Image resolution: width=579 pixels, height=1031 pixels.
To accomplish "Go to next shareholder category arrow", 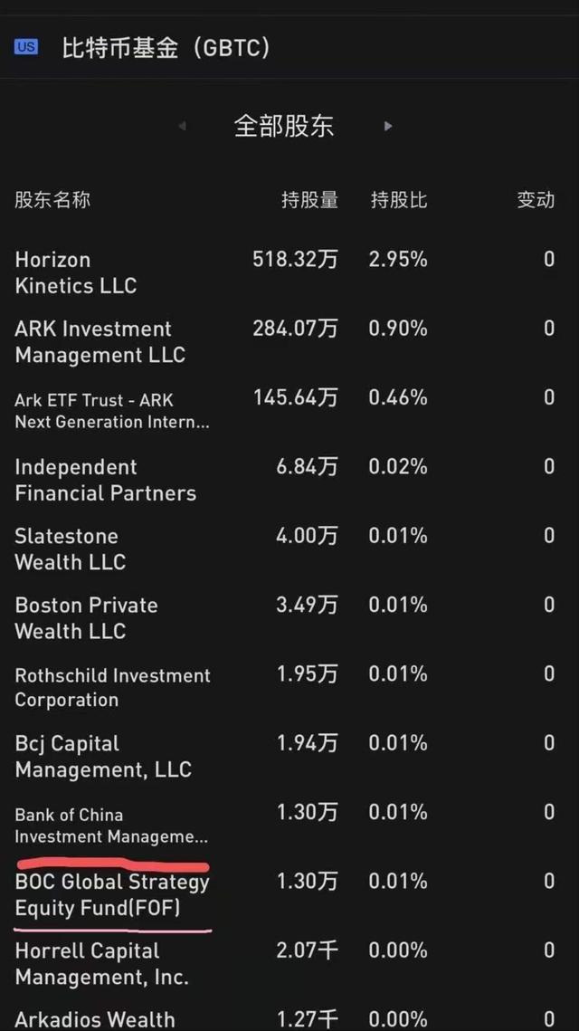I will 388,126.
